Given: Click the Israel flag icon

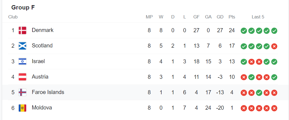Looking at the screenshot, I should click(22, 61).
